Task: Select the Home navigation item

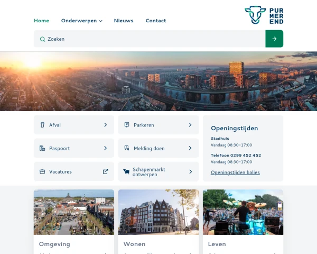Action: [x=41, y=21]
